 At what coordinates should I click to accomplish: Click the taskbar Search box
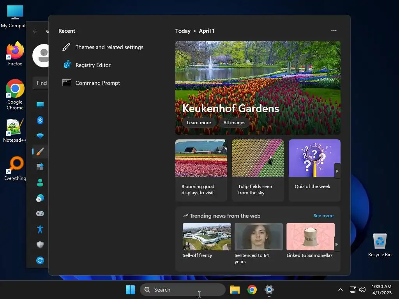tap(183, 290)
